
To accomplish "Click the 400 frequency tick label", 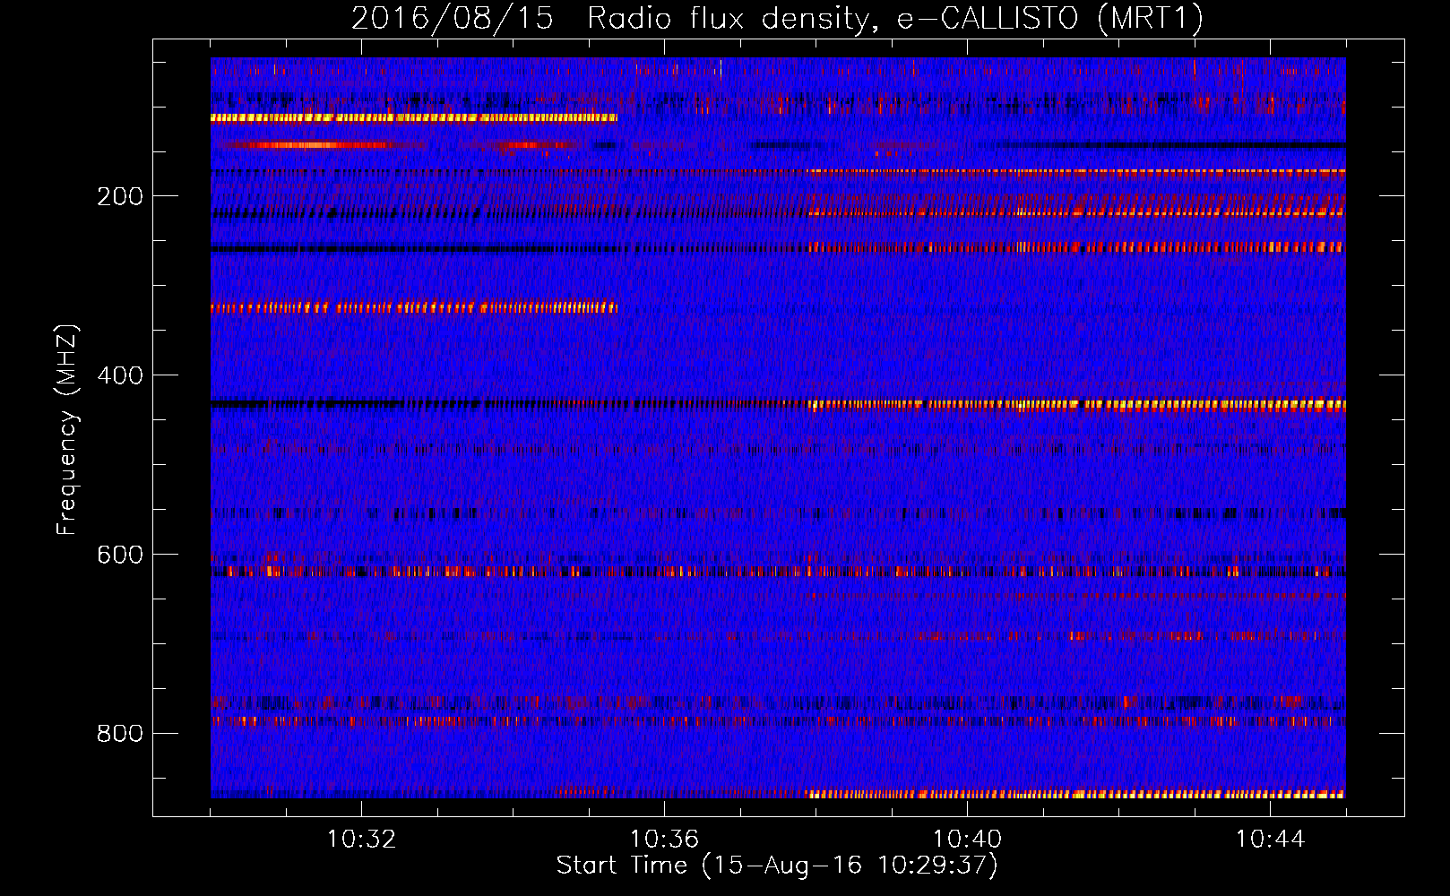I will click(120, 375).
